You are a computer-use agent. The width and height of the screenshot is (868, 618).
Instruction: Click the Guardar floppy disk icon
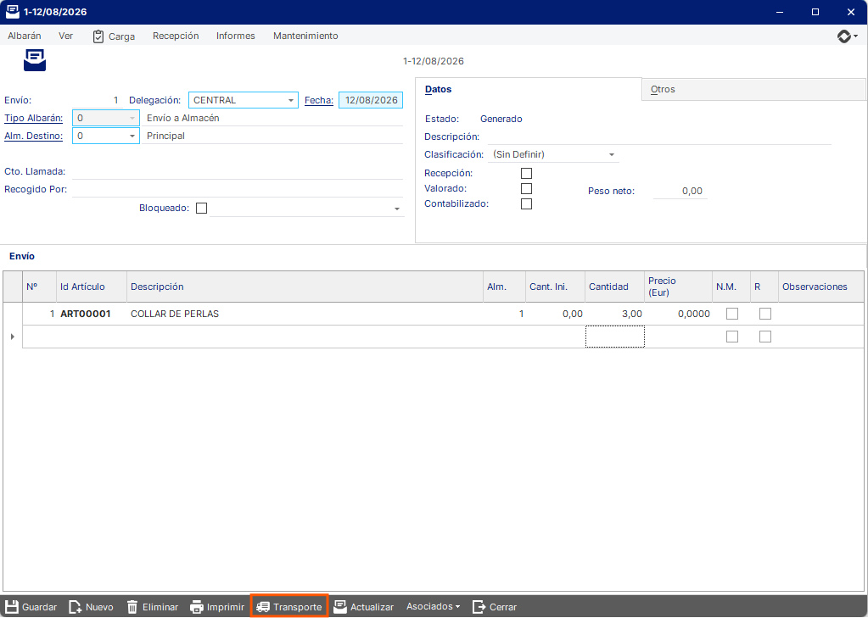[12, 607]
